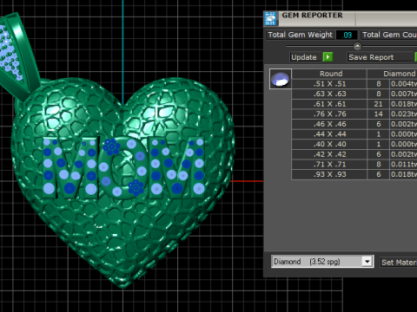Select the .51 X .51 gem row
This screenshot has width=417, height=312.
tap(354, 84)
